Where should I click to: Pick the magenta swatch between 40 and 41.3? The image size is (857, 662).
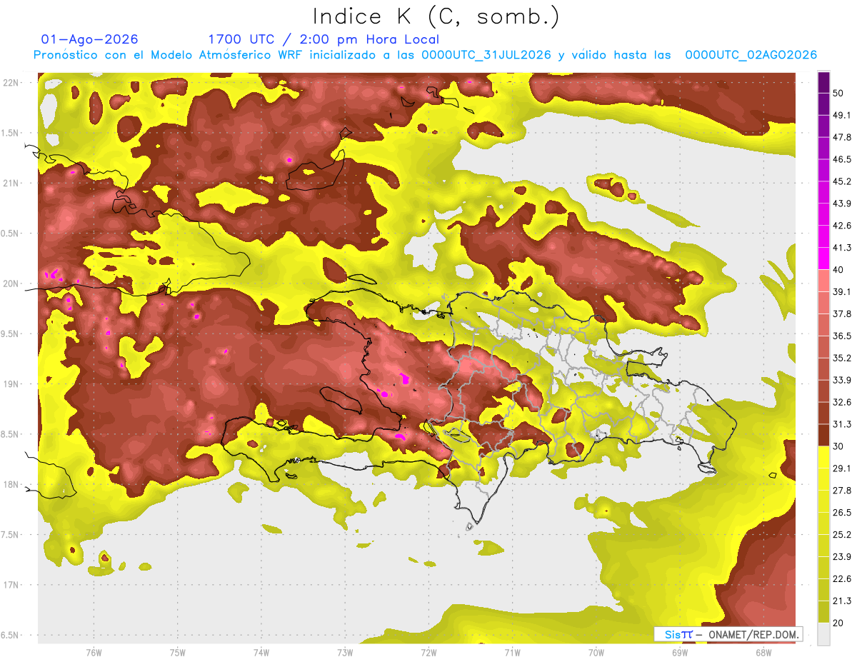[823, 259]
